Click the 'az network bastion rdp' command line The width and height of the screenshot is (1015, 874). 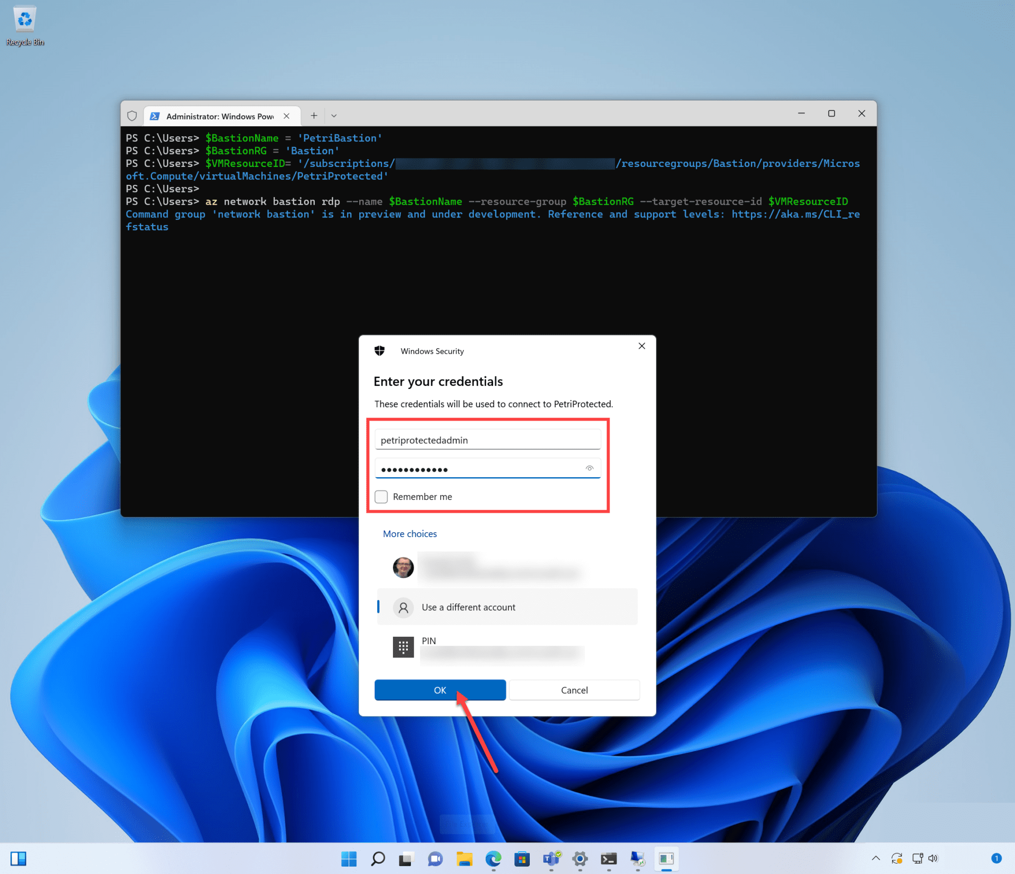point(487,201)
